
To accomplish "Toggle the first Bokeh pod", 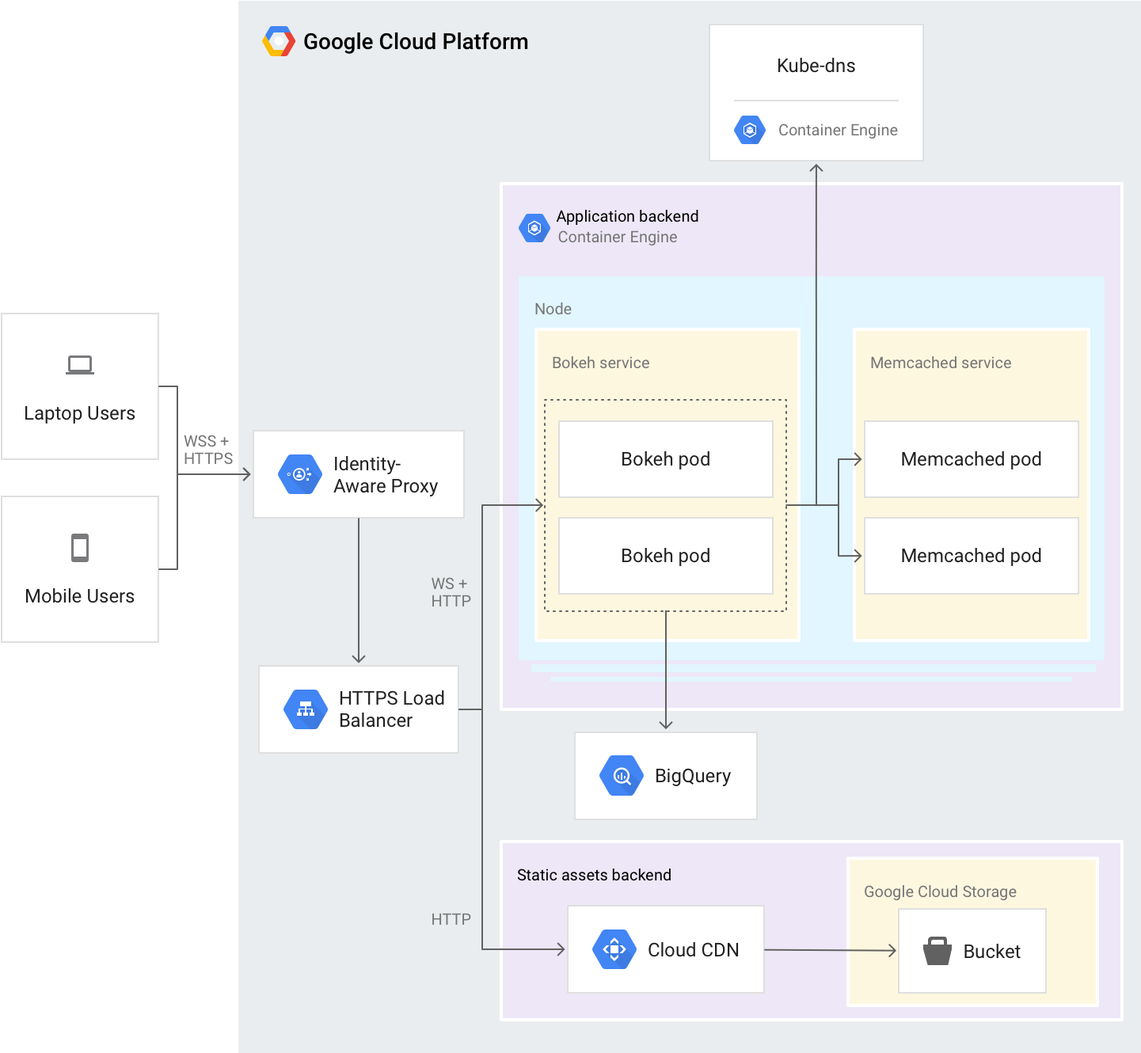I will tap(665, 458).
